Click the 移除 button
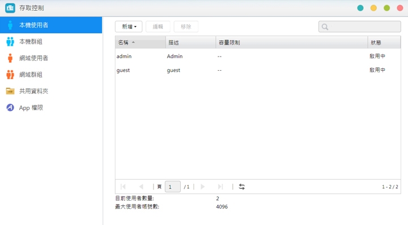Viewport: 408px width, 225px height. [x=186, y=27]
